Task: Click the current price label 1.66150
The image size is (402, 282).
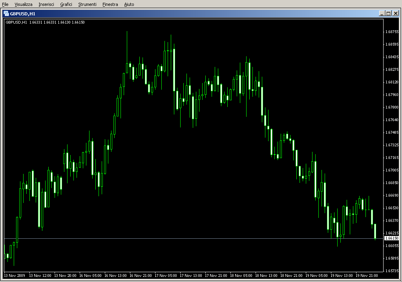Action: pyautogui.click(x=391, y=238)
